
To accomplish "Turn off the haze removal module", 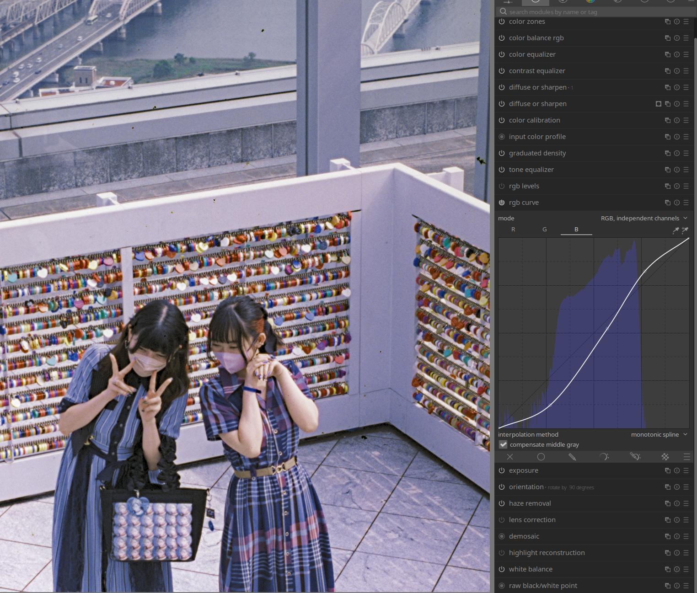I will click(x=502, y=503).
